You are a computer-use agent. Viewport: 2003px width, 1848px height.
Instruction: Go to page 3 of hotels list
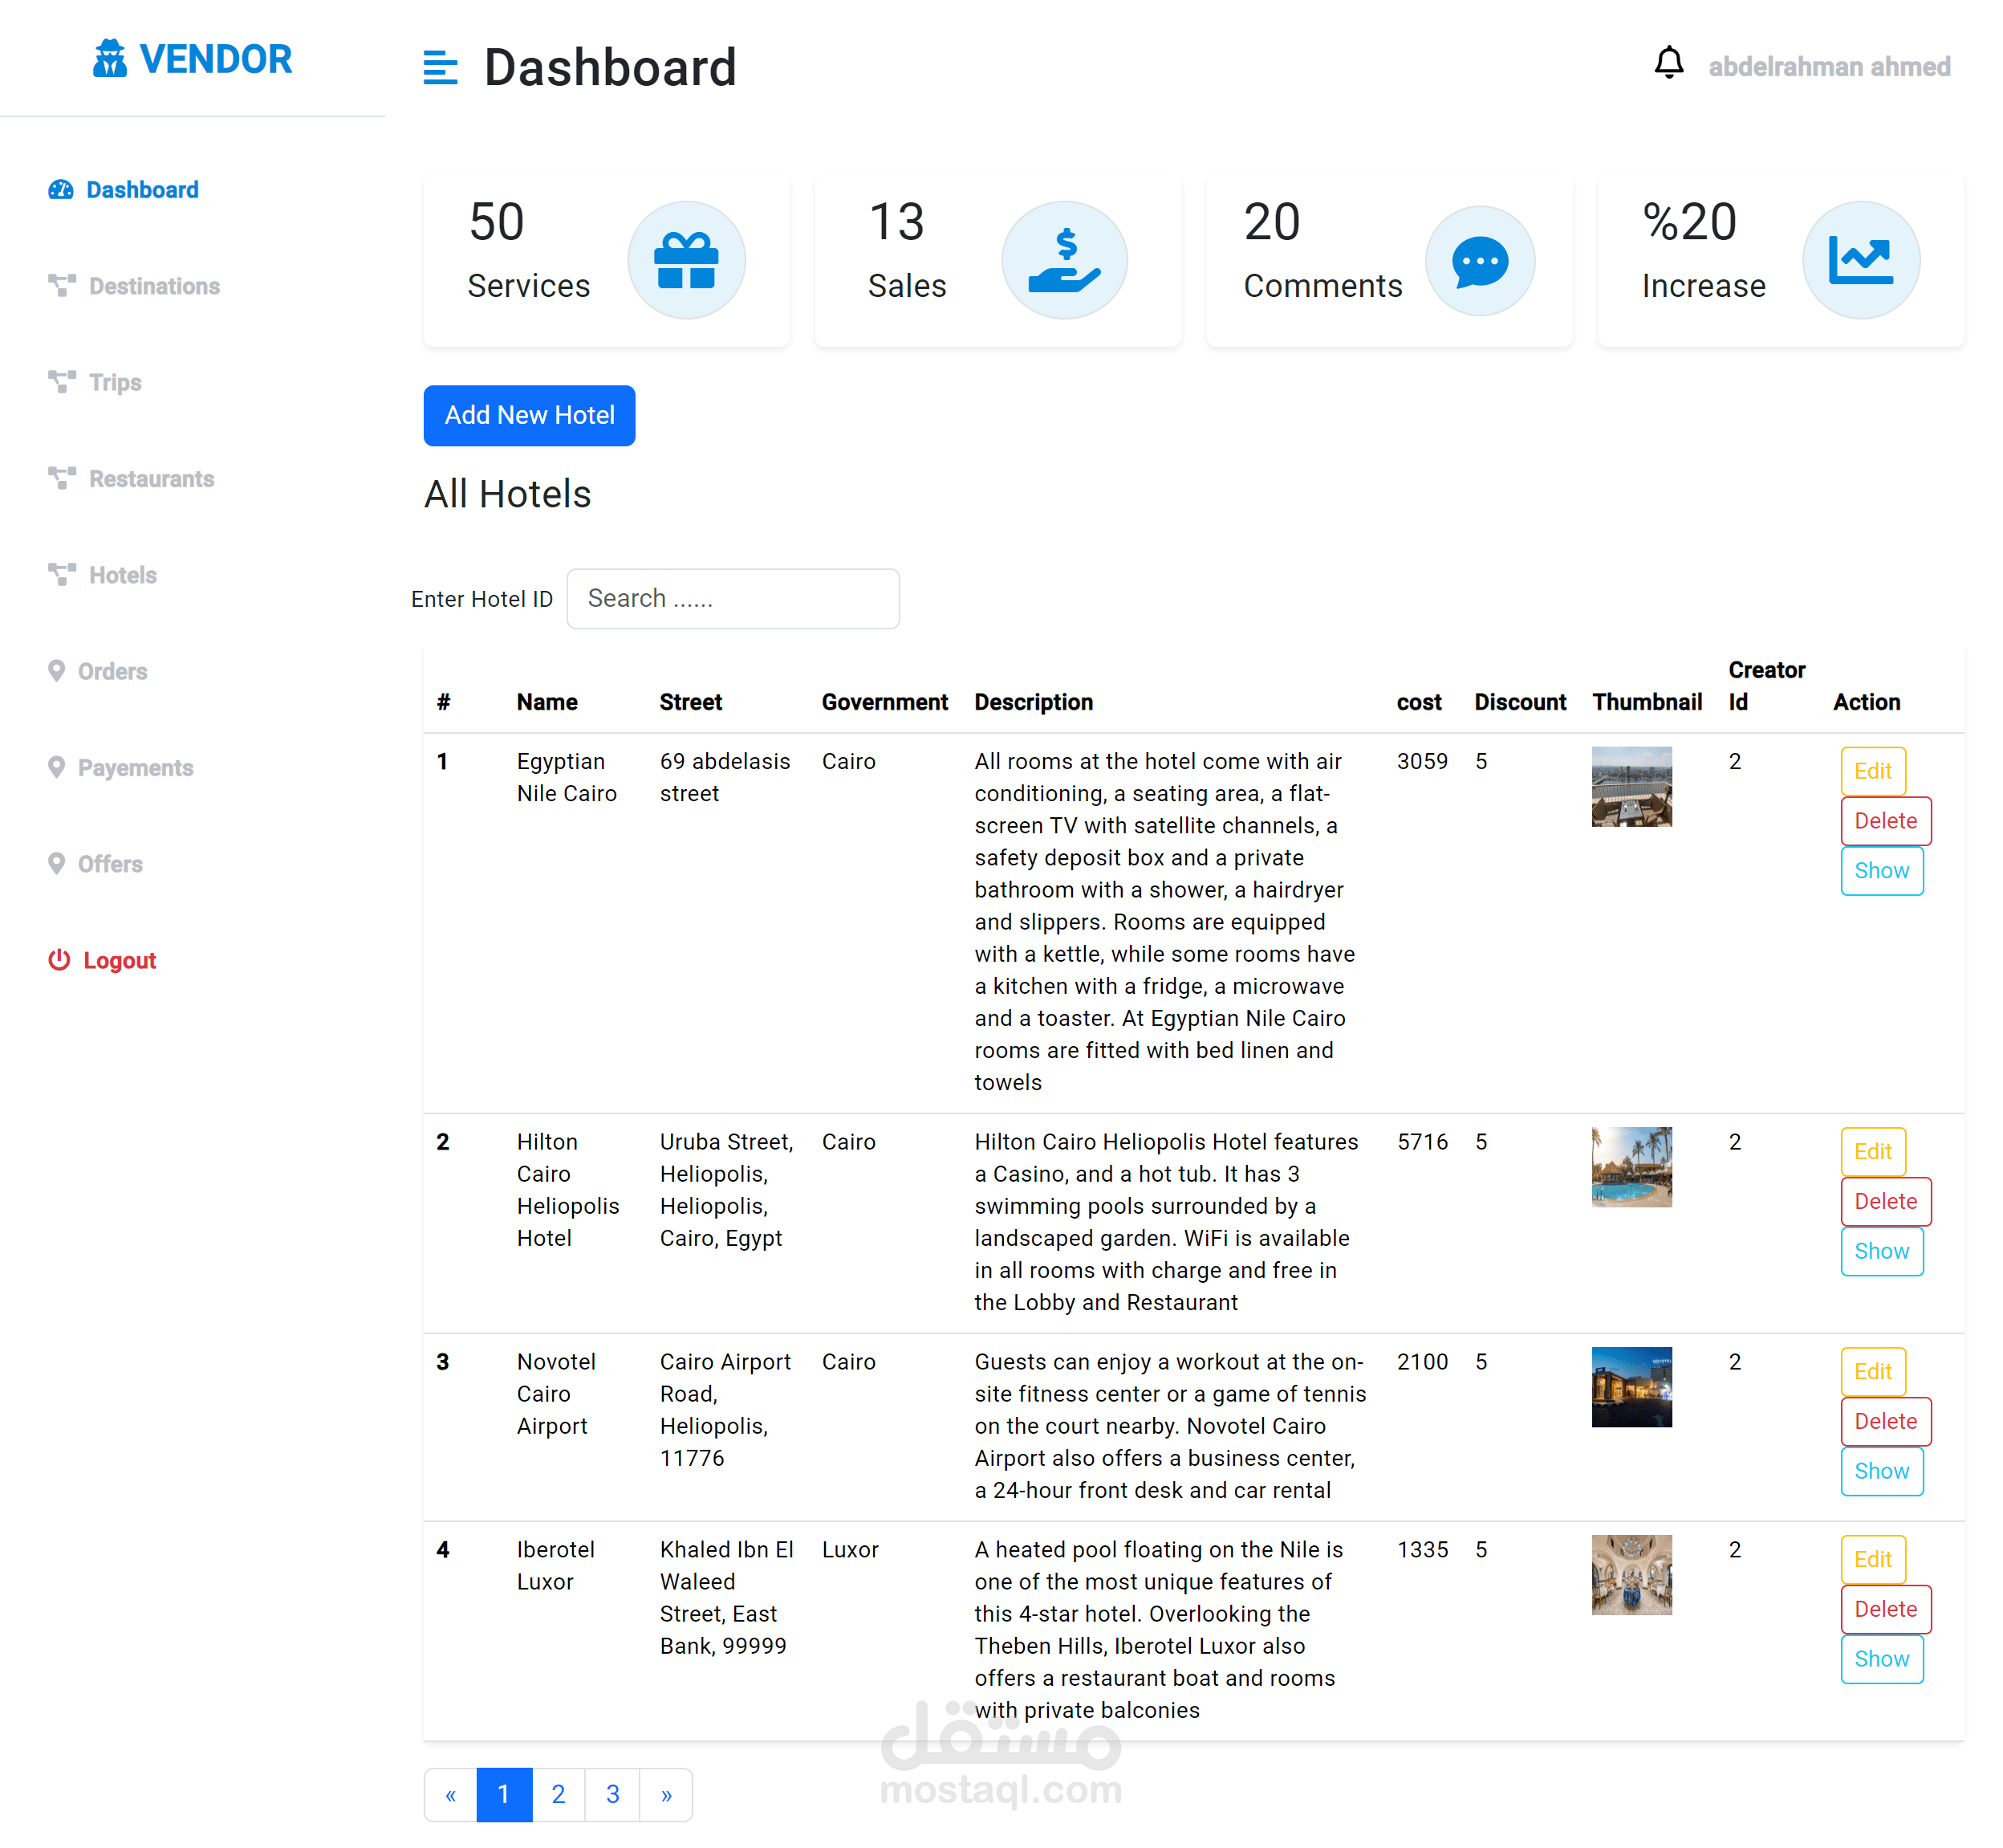pos(611,1794)
